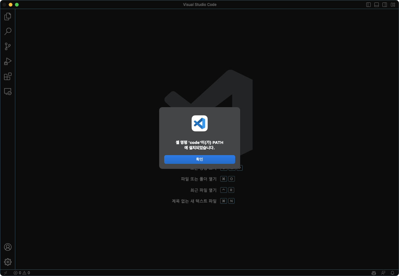Open the Manage gear menu
The height and width of the screenshot is (276, 399).
tap(8, 262)
